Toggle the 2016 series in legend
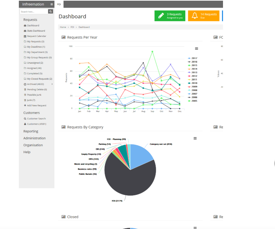275x229 pixels. click(193, 62)
